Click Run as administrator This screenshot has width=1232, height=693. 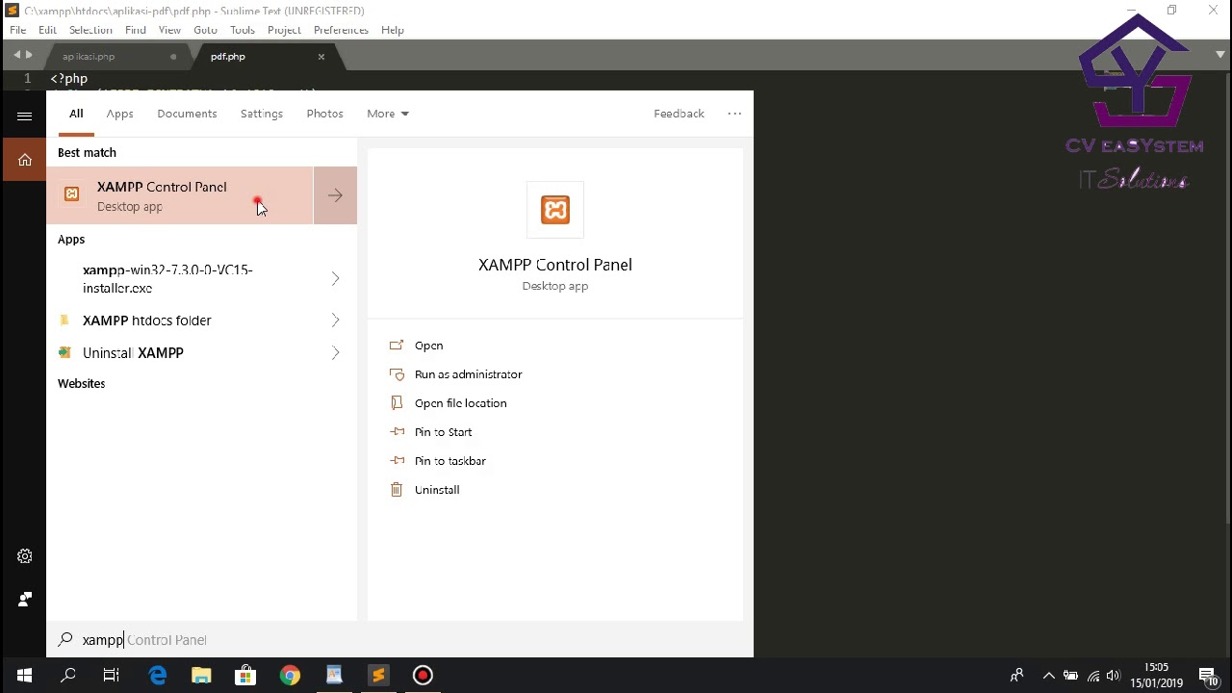pyautogui.click(x=469, y=374)
